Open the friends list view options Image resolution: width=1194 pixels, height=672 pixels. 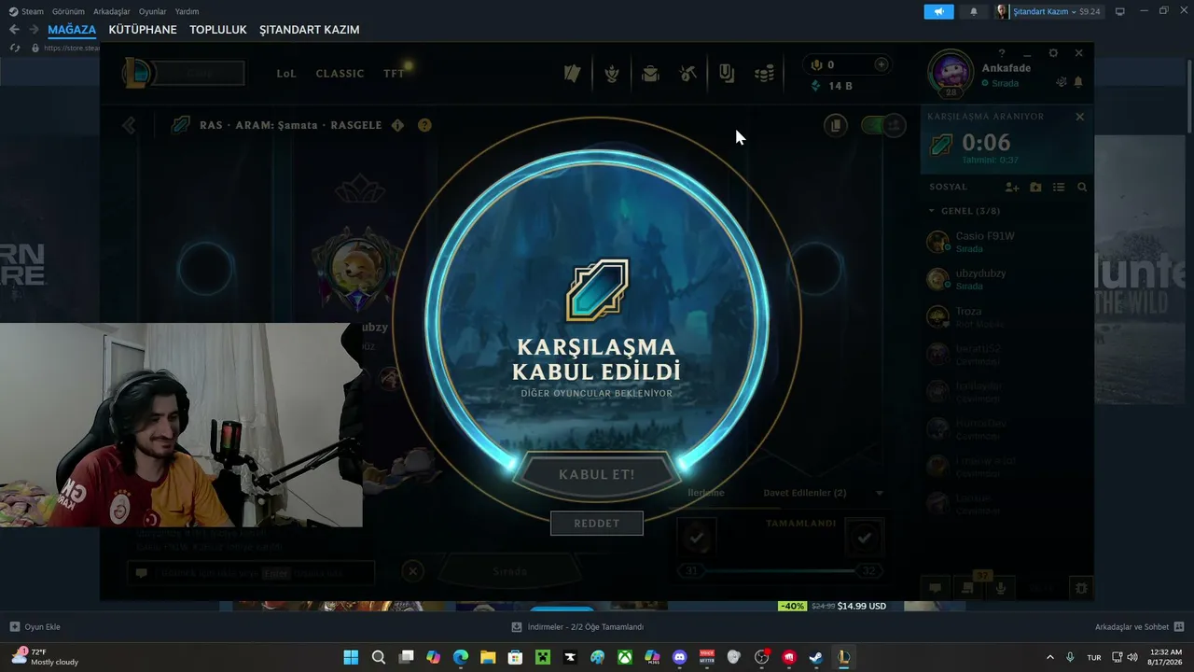pos(1059,188)
